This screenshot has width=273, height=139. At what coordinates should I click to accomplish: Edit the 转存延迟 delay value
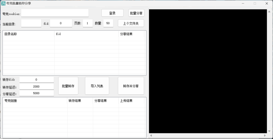tap(36, 87)
